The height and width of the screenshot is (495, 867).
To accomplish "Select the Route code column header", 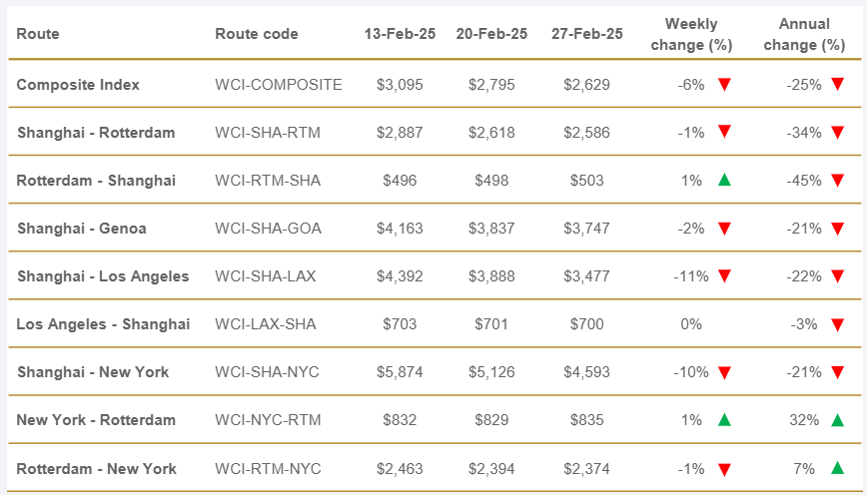I will point(257,34).
